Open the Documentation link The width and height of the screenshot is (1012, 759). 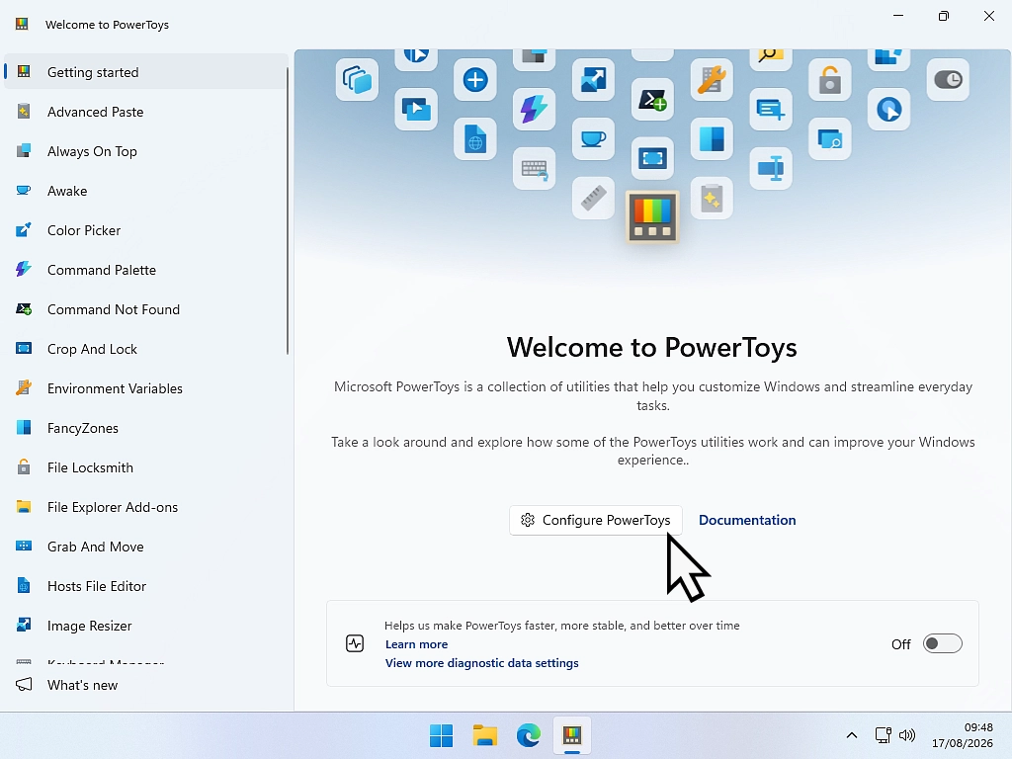(747, 520)
